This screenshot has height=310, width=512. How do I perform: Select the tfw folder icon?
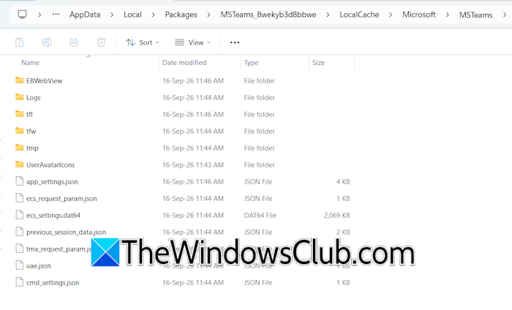20,131
